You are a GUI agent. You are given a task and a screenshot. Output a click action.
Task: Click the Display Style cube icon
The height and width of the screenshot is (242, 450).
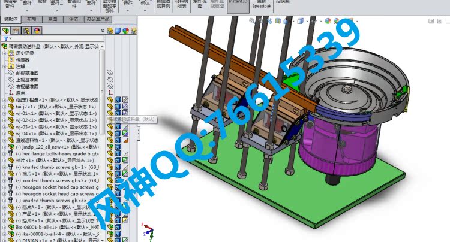point(300,21)
